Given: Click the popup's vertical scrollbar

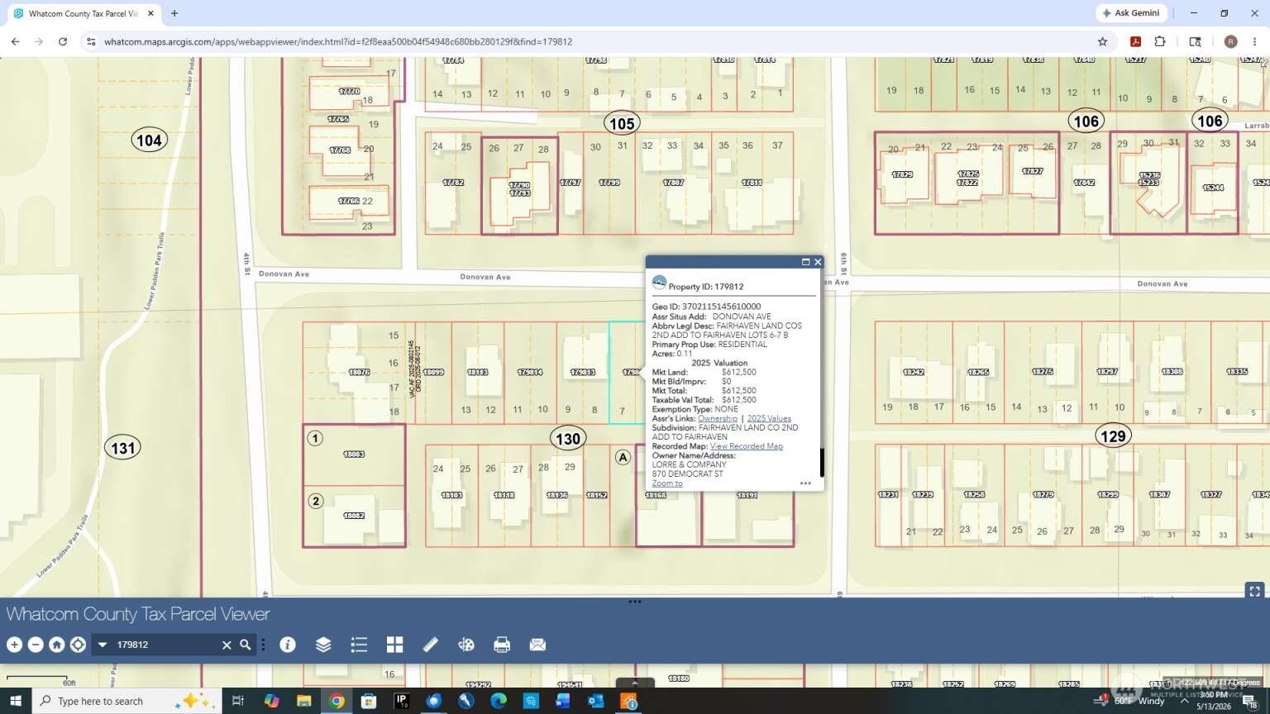Looking at the screenshot, I should pyautogui.click(x=822, y=463).
